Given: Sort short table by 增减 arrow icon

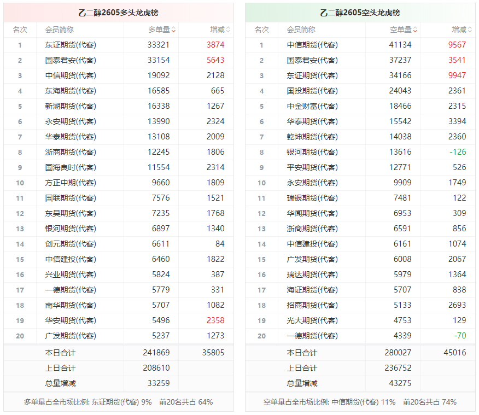Looking at the screenshot, I should [x=470, y=30].
